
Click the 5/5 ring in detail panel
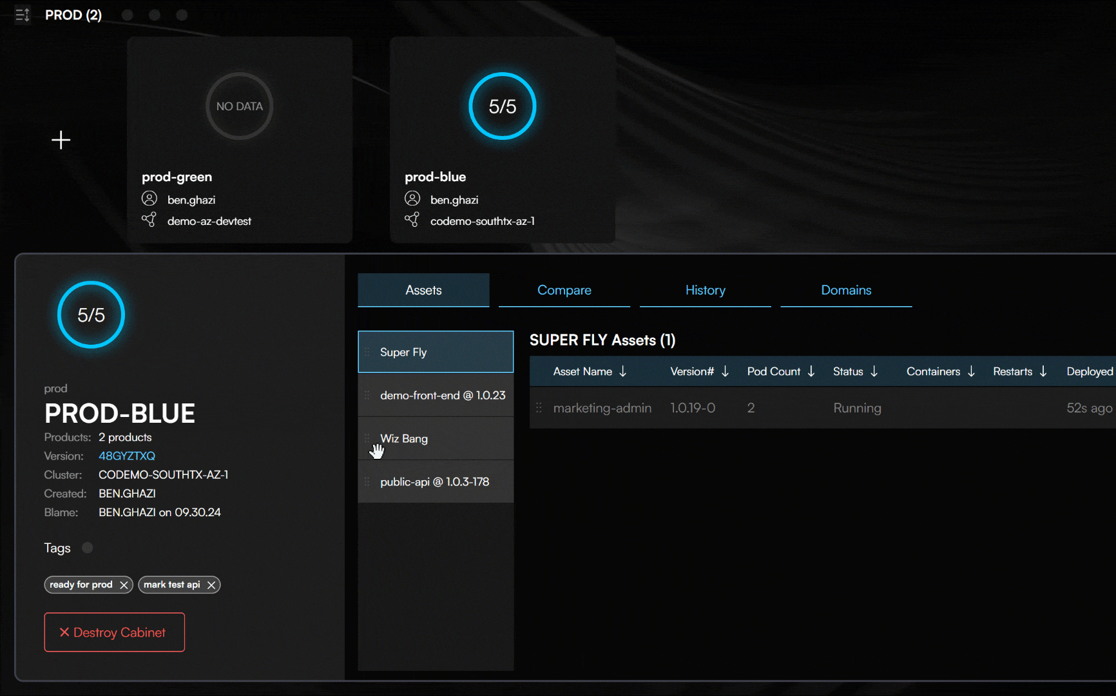(x=91, y=314)
